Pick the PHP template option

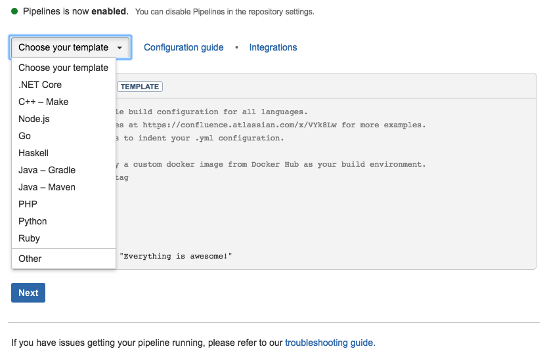[64, 204]
